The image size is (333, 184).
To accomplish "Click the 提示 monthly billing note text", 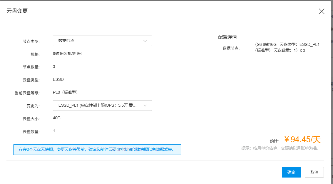I will click(280, 148).
